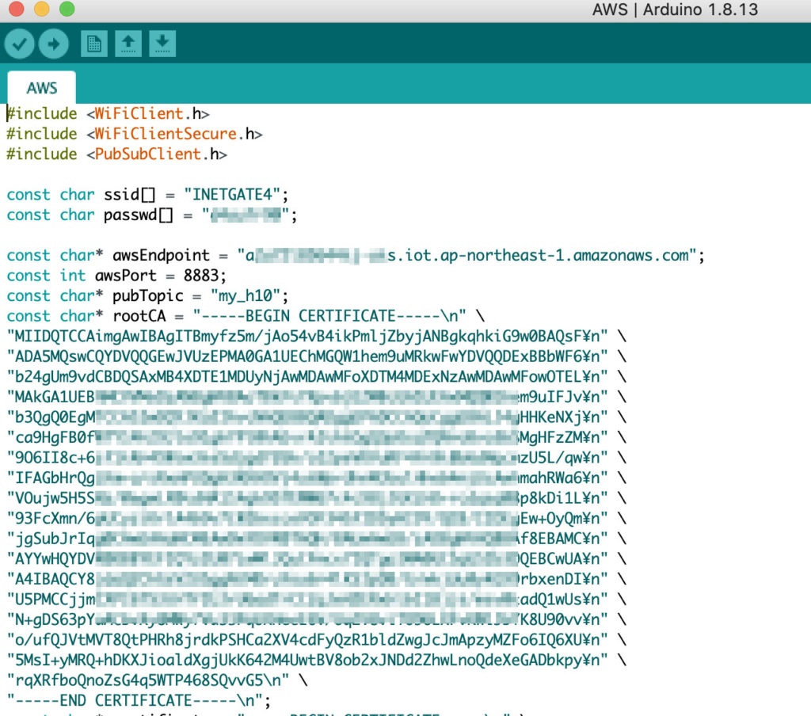Click the passwd variable declaration

pos(130,215)
